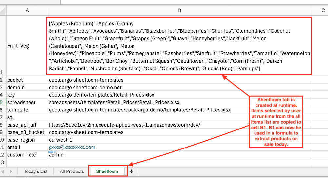Select the column B header

pyautogui.click(x=179, y=10)
